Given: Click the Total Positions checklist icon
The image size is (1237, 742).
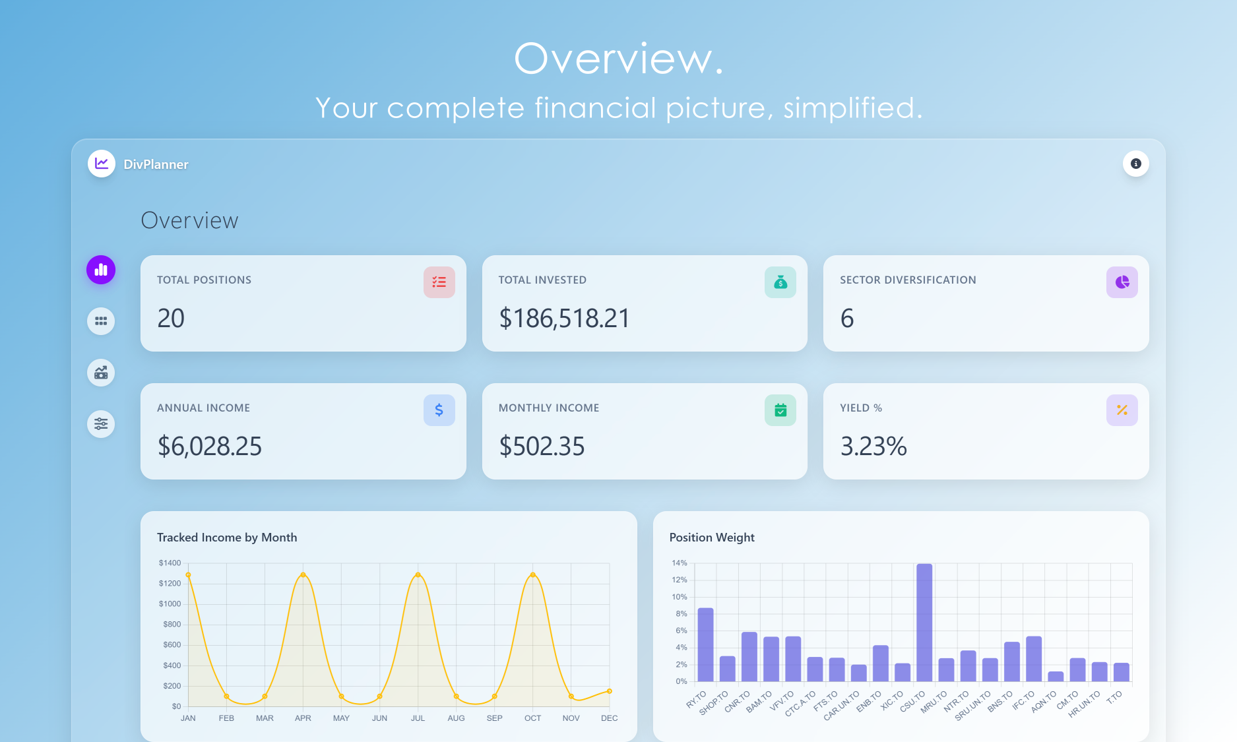Looking at the screenshot, I should [x=439, y=282].
